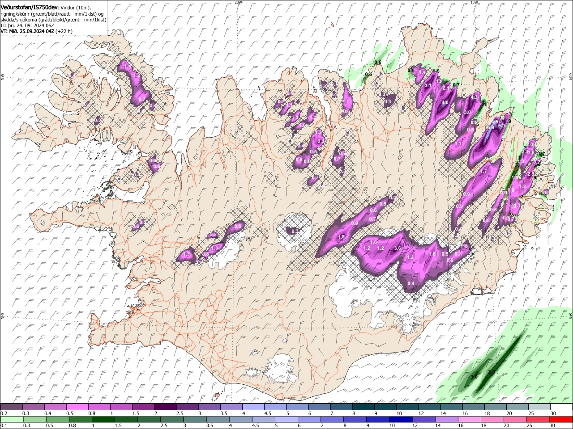
Task: Pick the lower legend swatch between 14 and 16
Action: (x=446, y=420)
